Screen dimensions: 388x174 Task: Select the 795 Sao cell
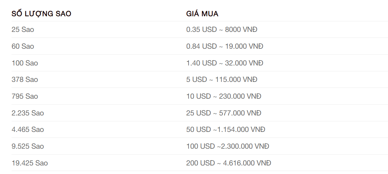click(x=25, y=96)
